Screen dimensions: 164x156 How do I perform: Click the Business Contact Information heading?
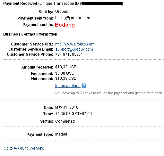coord(30,34)
